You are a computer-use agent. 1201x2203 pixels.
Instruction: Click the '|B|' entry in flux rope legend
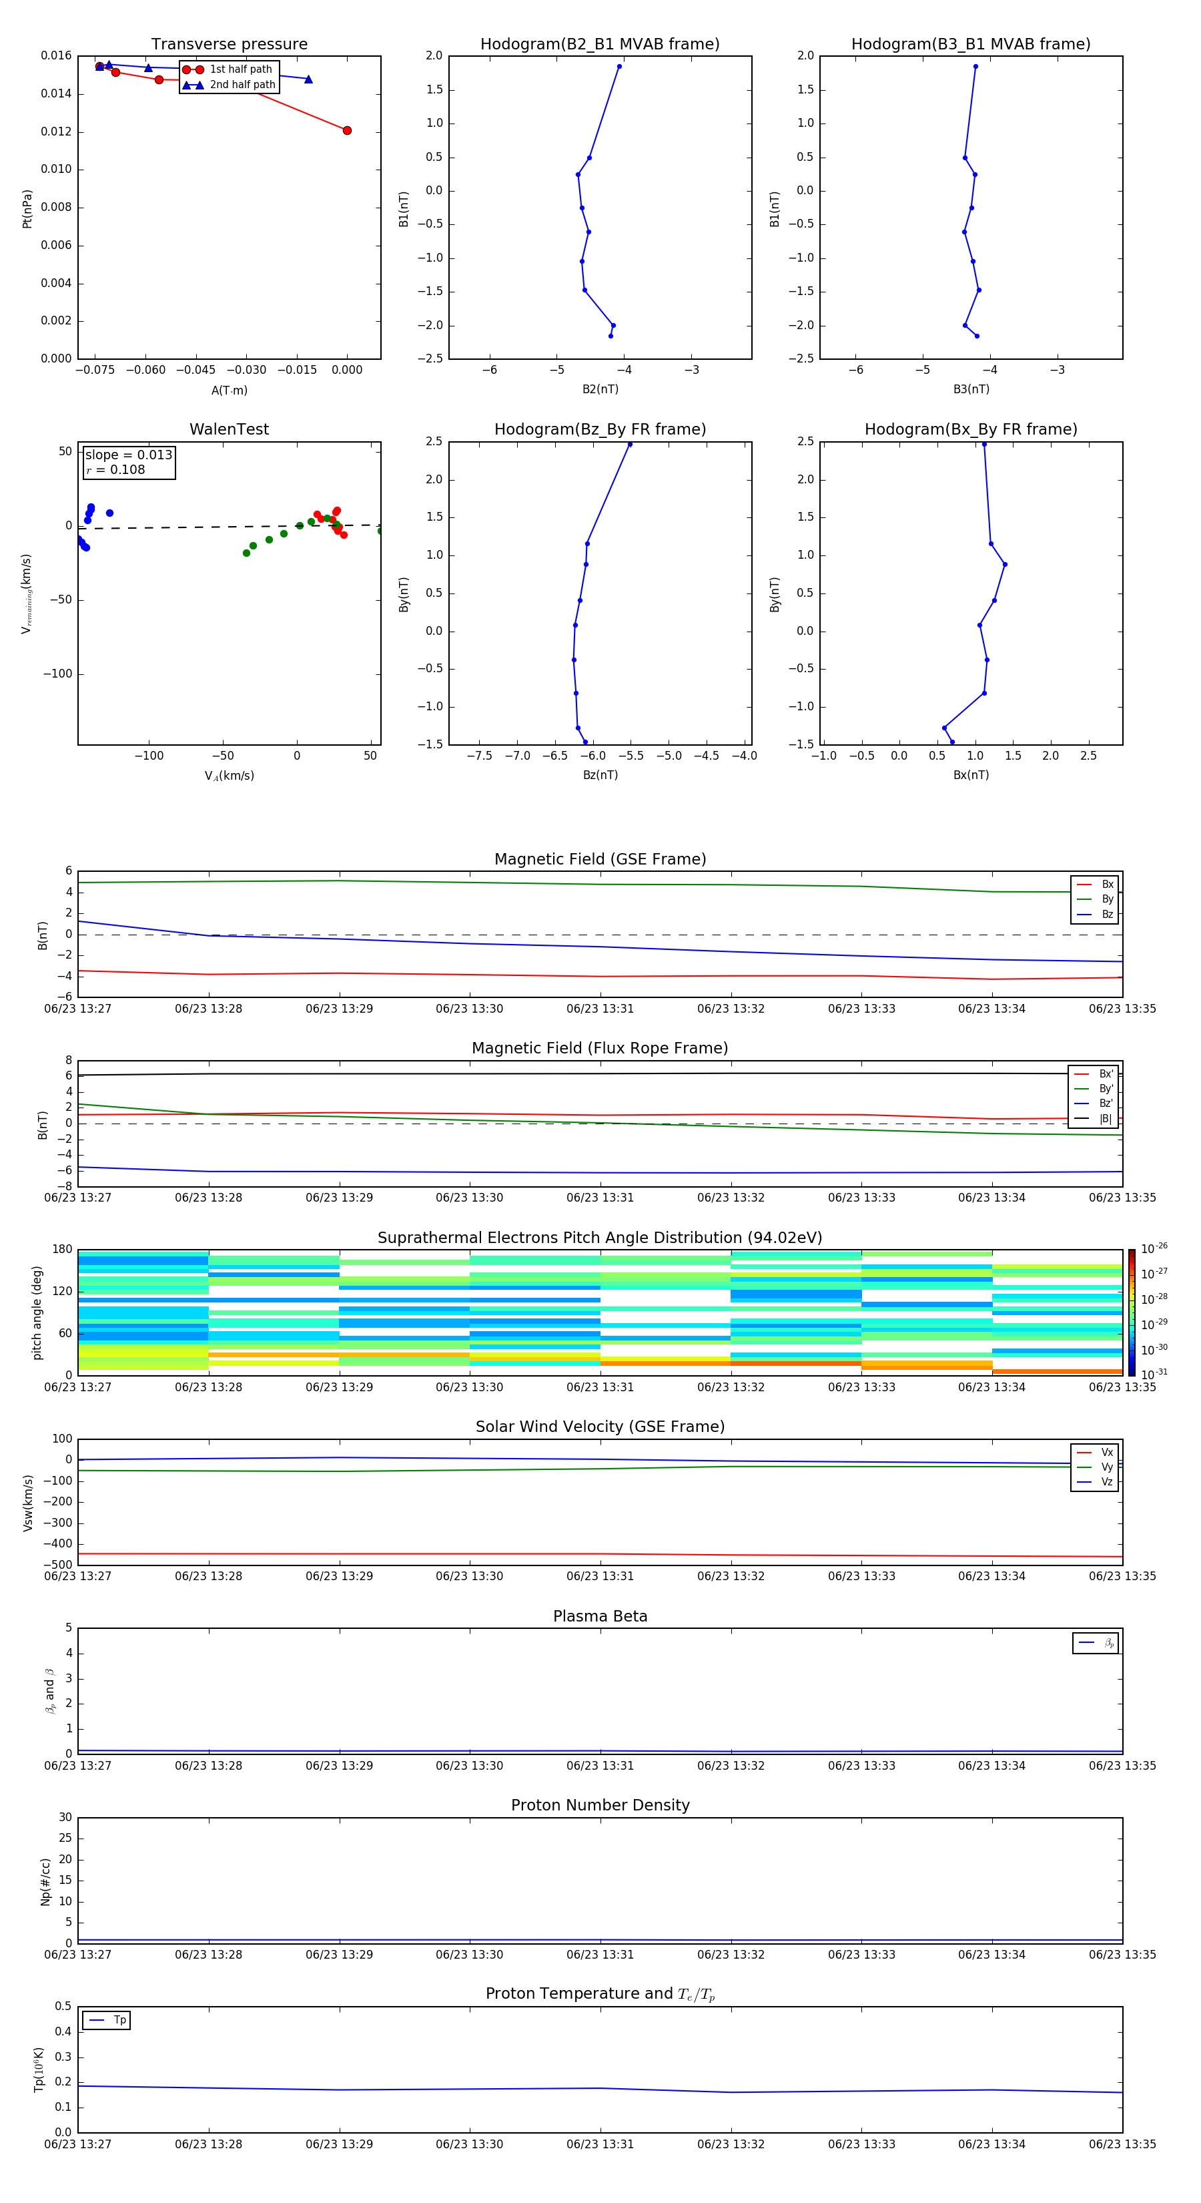pyautogui.click(x=1094, y=1119)
